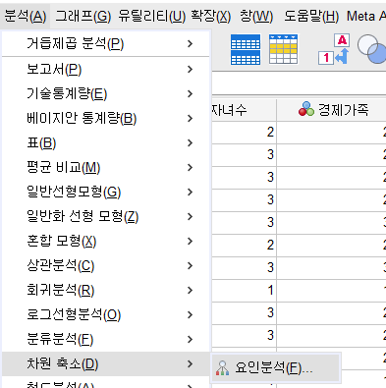Expand submenu arrow for 기술통계량
This screenshot has height=388, width=386.
[190, 93]
